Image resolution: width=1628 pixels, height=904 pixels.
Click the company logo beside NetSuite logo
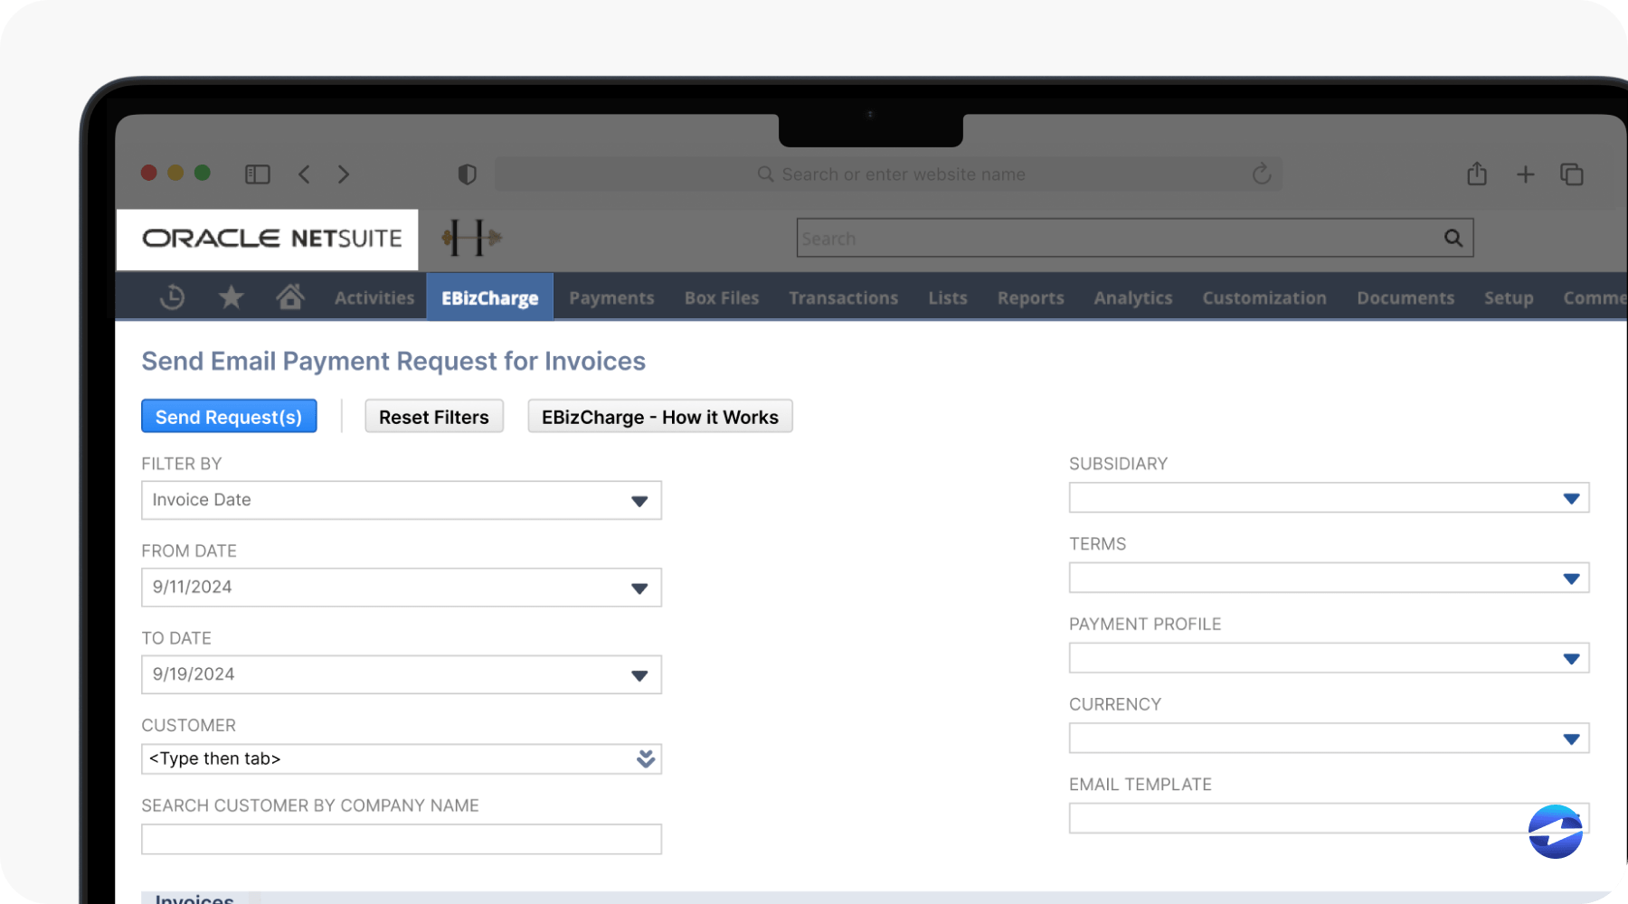471,238
